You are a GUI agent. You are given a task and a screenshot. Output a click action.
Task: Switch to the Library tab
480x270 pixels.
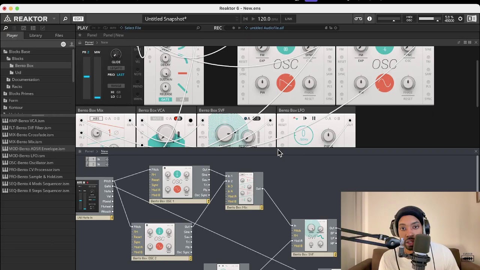[x=36, y=35]
